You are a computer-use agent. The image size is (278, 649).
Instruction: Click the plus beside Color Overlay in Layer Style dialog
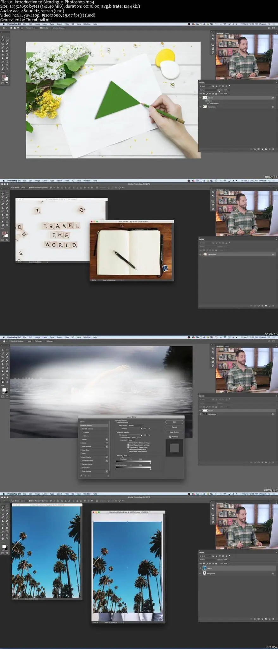coord(107,457)
